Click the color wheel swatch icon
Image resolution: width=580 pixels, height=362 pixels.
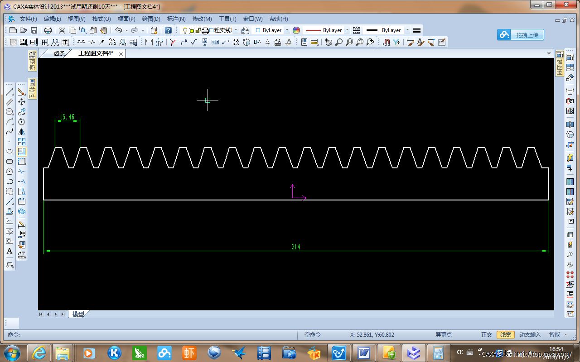click(296, 30)
